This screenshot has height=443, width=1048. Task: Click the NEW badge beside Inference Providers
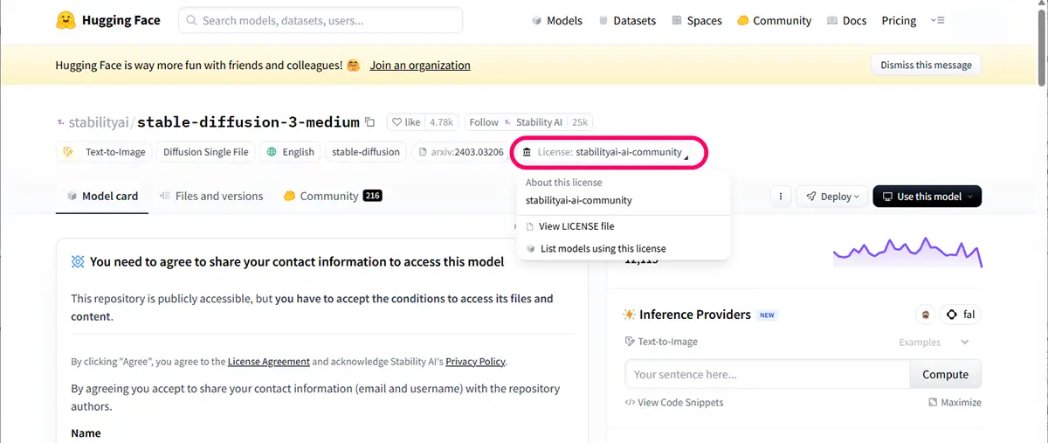(767, 315)
